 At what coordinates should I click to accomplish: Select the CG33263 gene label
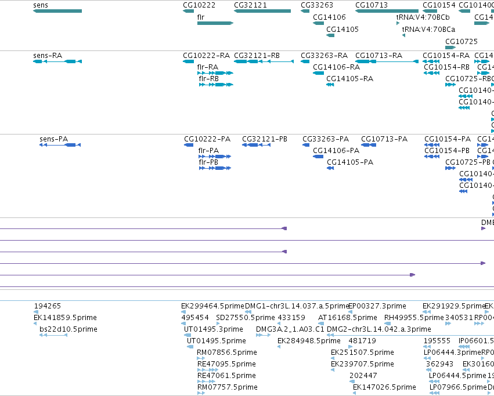(x=316, y=5)
